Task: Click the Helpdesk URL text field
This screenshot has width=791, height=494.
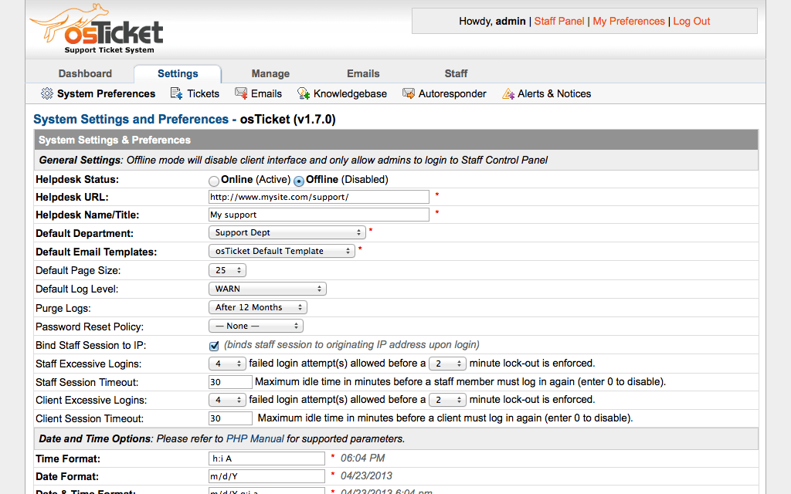Action: 318,197
